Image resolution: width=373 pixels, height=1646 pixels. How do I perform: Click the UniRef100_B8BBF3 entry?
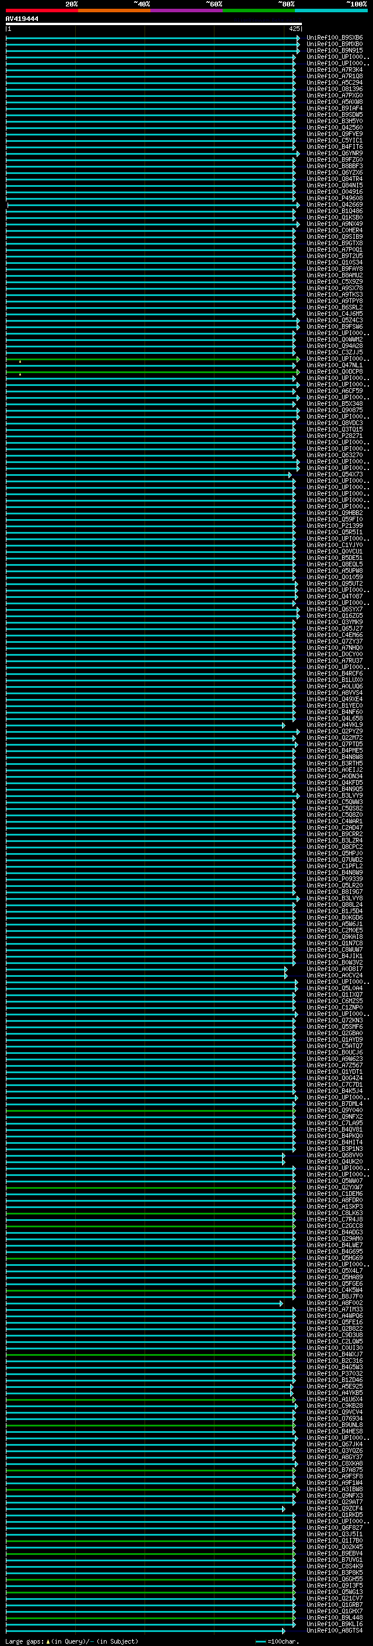[x=335, y=166]
